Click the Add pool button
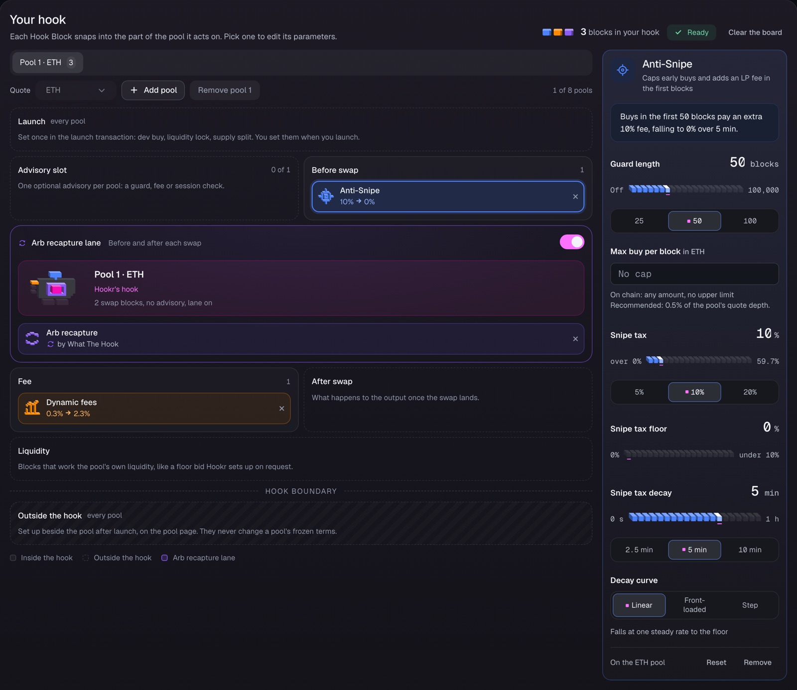Screen dimensions: 797x690 click(x=153, y=90)
